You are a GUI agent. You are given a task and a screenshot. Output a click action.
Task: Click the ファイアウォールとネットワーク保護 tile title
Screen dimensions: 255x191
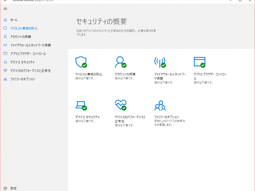point(170,76)
